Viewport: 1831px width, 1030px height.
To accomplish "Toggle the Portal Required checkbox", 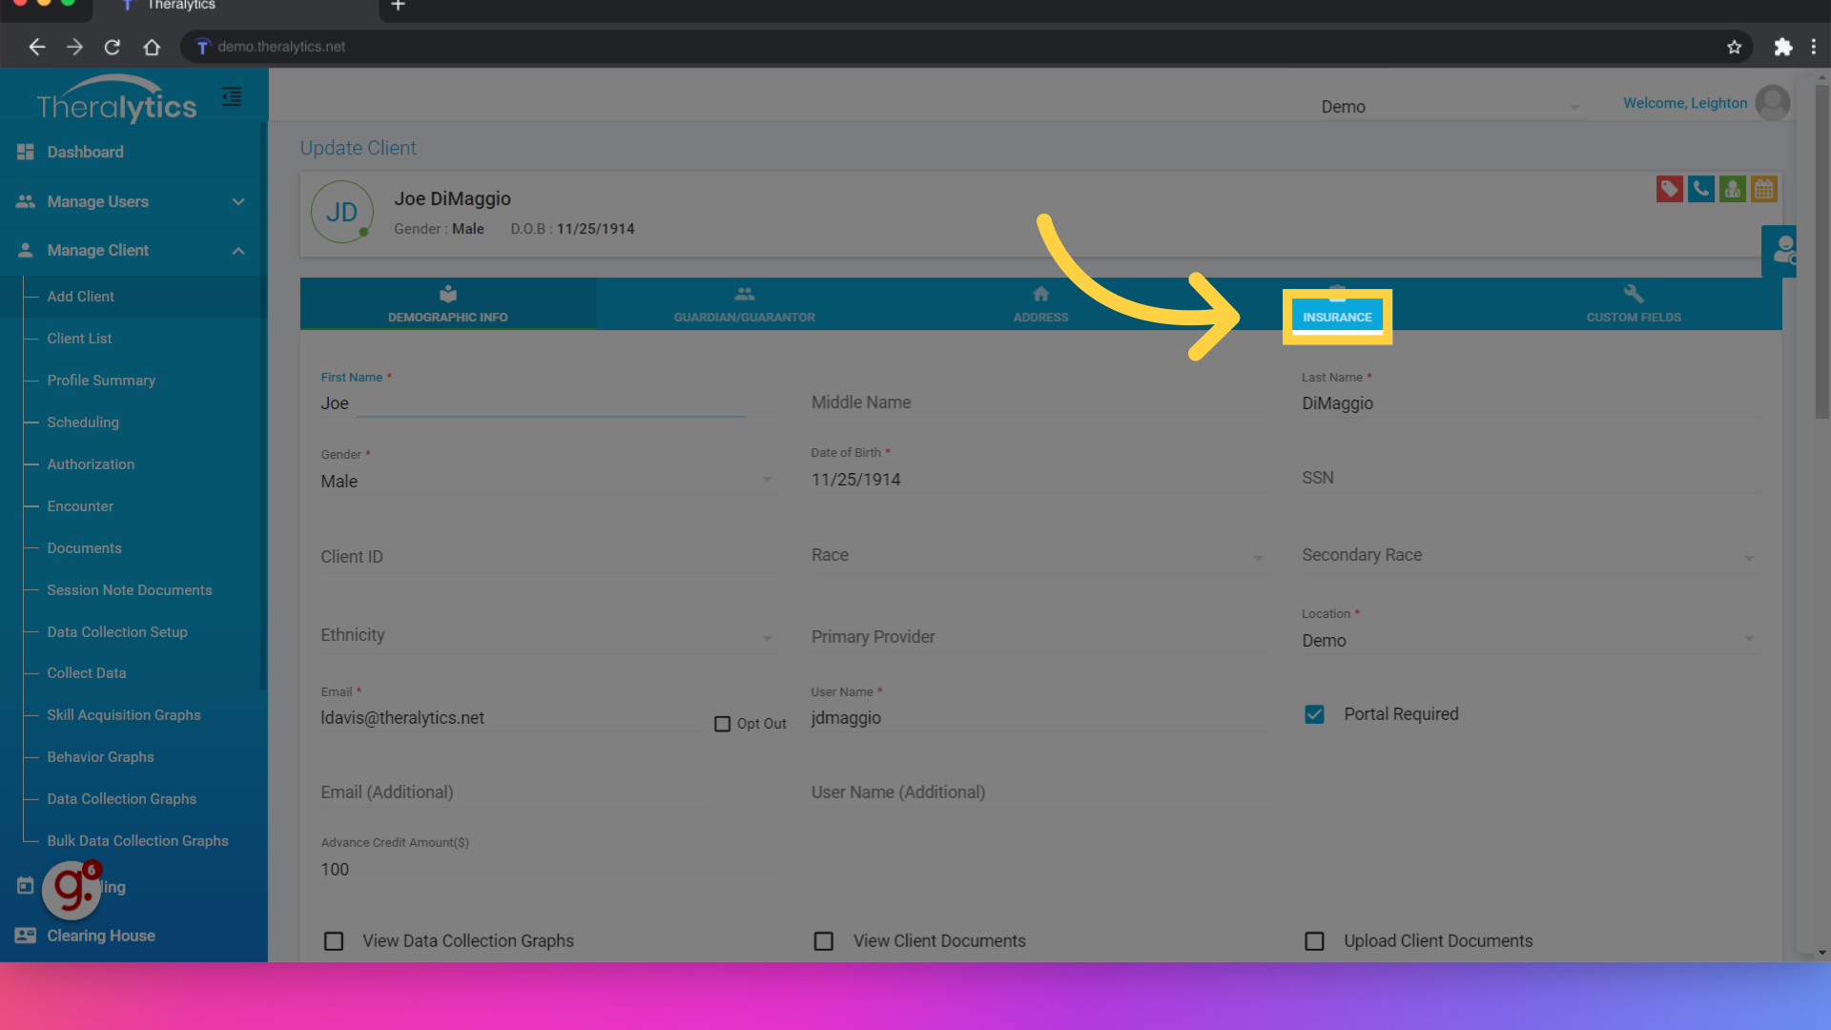I will (1314, 714).
